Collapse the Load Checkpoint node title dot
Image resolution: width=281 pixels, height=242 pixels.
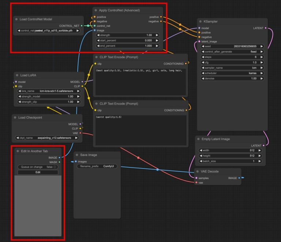point(15,118)
